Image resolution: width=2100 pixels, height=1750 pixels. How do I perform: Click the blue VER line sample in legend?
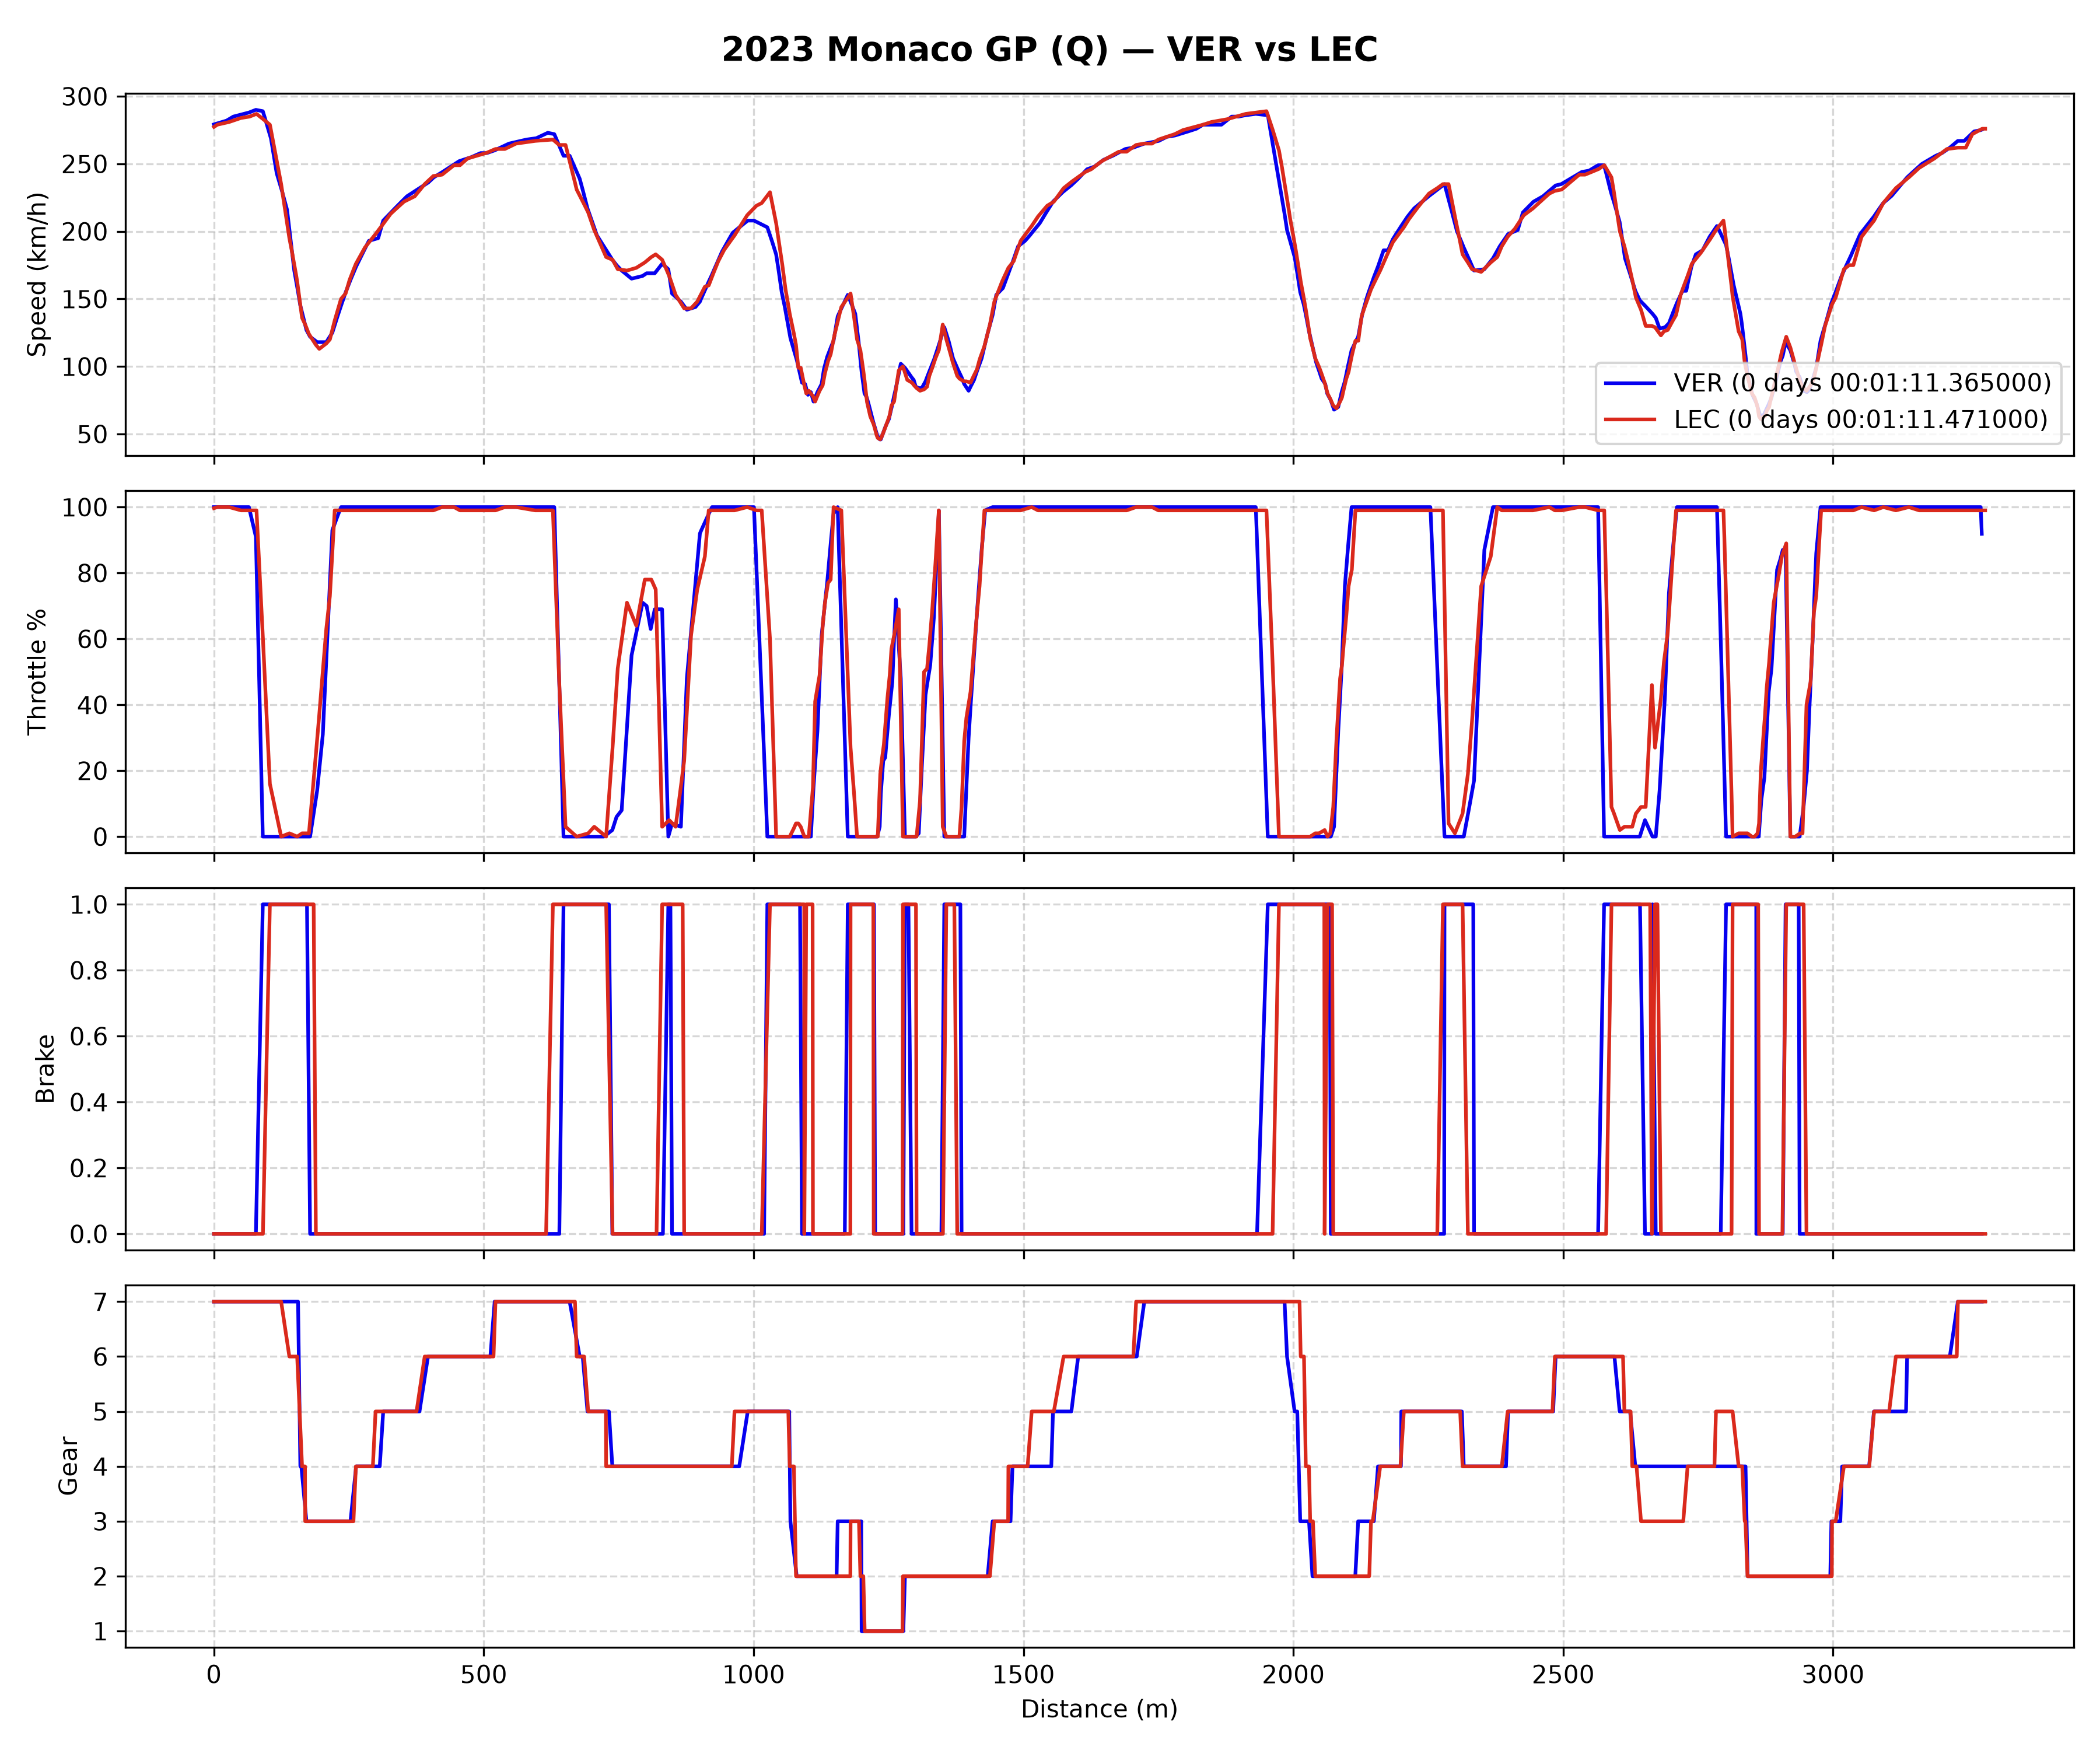pos(1630,383)
